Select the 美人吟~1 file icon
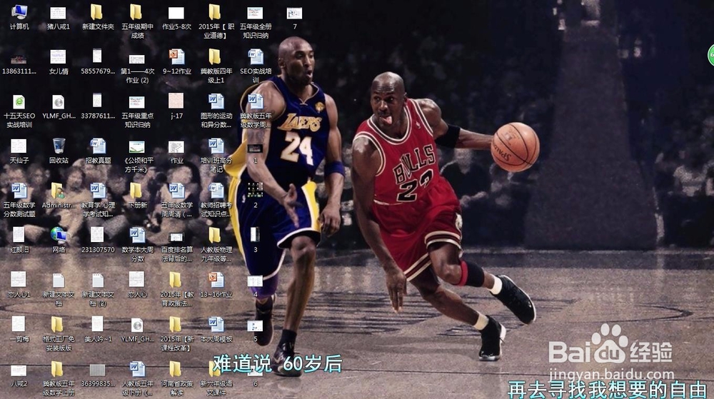The width and height of the screenshot is (714, 399). click(97, 324)
